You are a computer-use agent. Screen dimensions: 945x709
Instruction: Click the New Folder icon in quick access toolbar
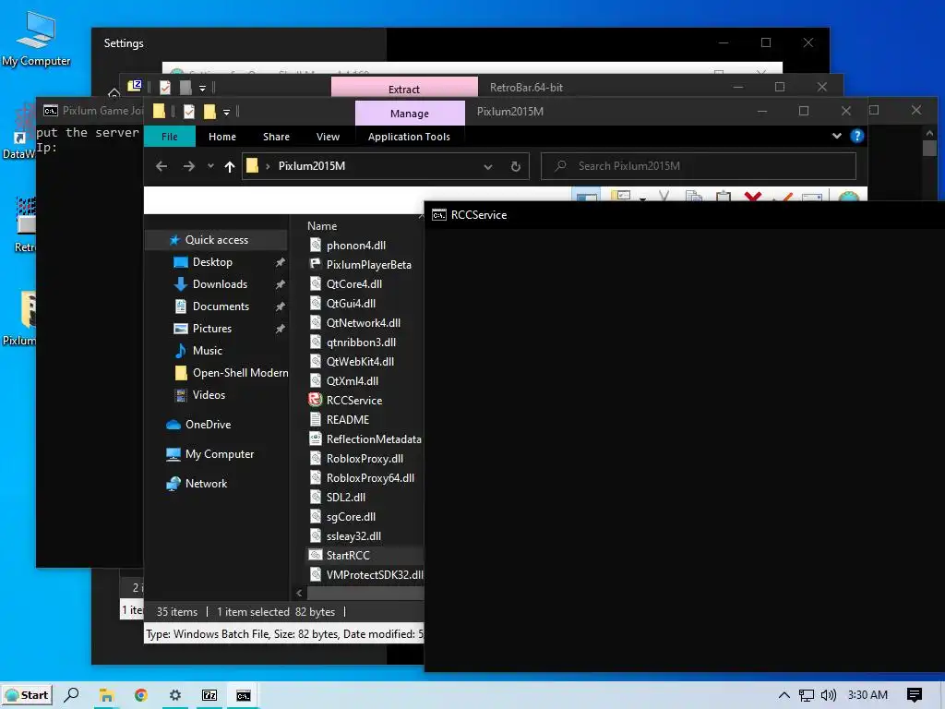pyautogui.click(x=209, y=112)
